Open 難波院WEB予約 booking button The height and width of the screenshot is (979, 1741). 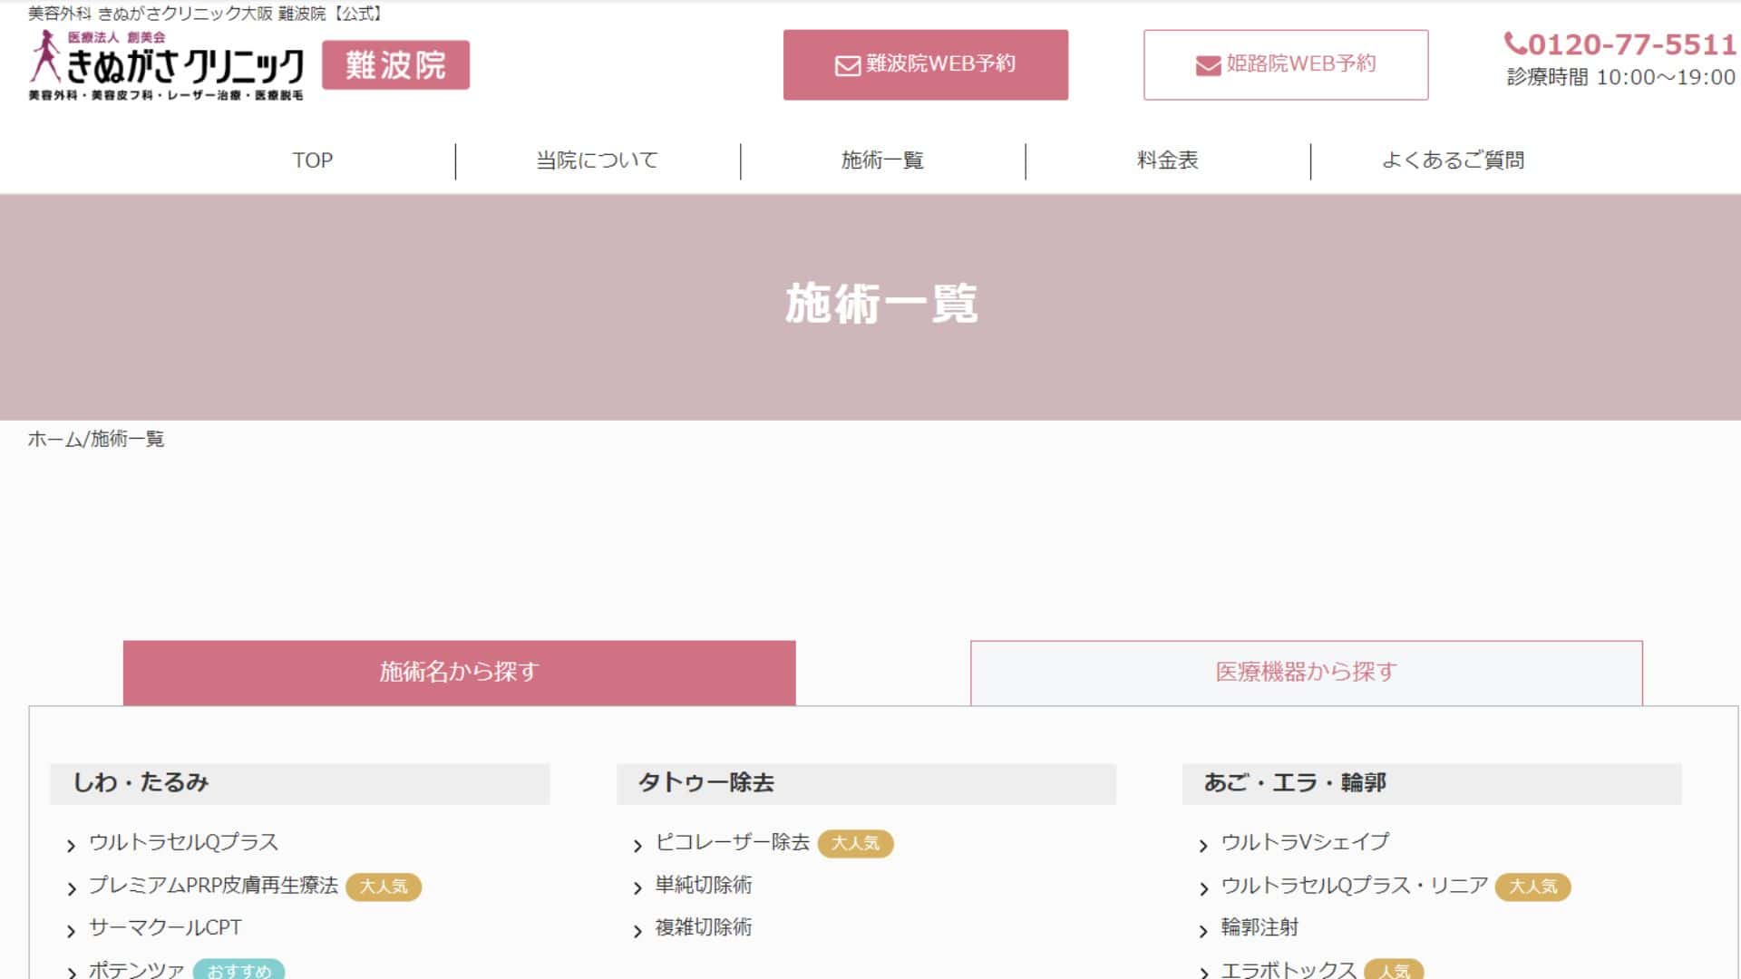[x=925, y=64]
